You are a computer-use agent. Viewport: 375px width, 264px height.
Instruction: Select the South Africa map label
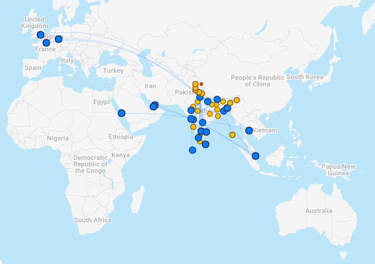93,220
